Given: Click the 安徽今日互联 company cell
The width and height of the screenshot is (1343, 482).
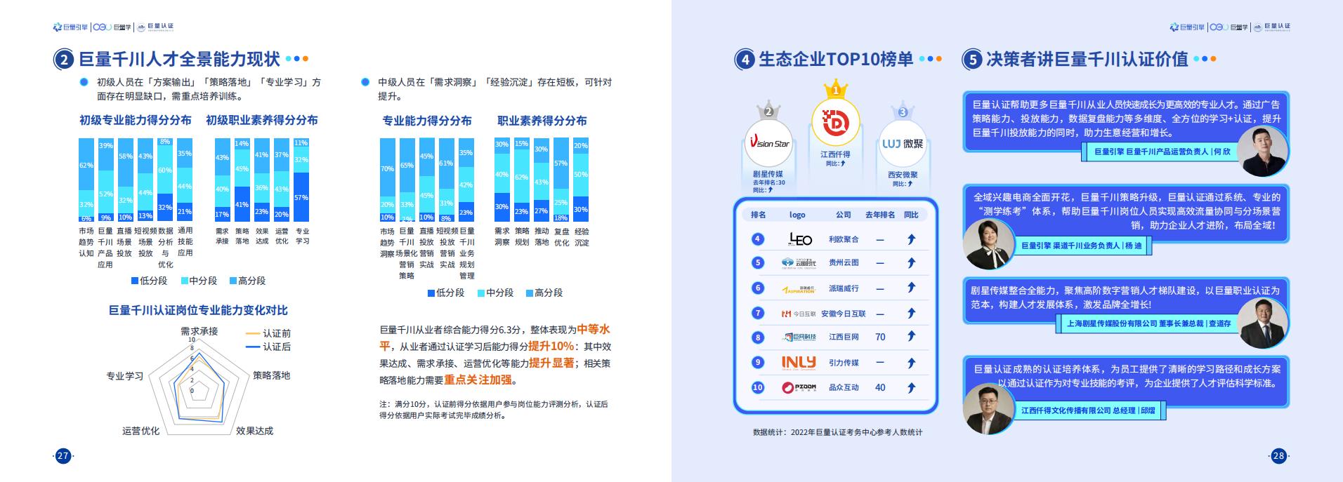Looking at the screenshot, I should (844, 314).
